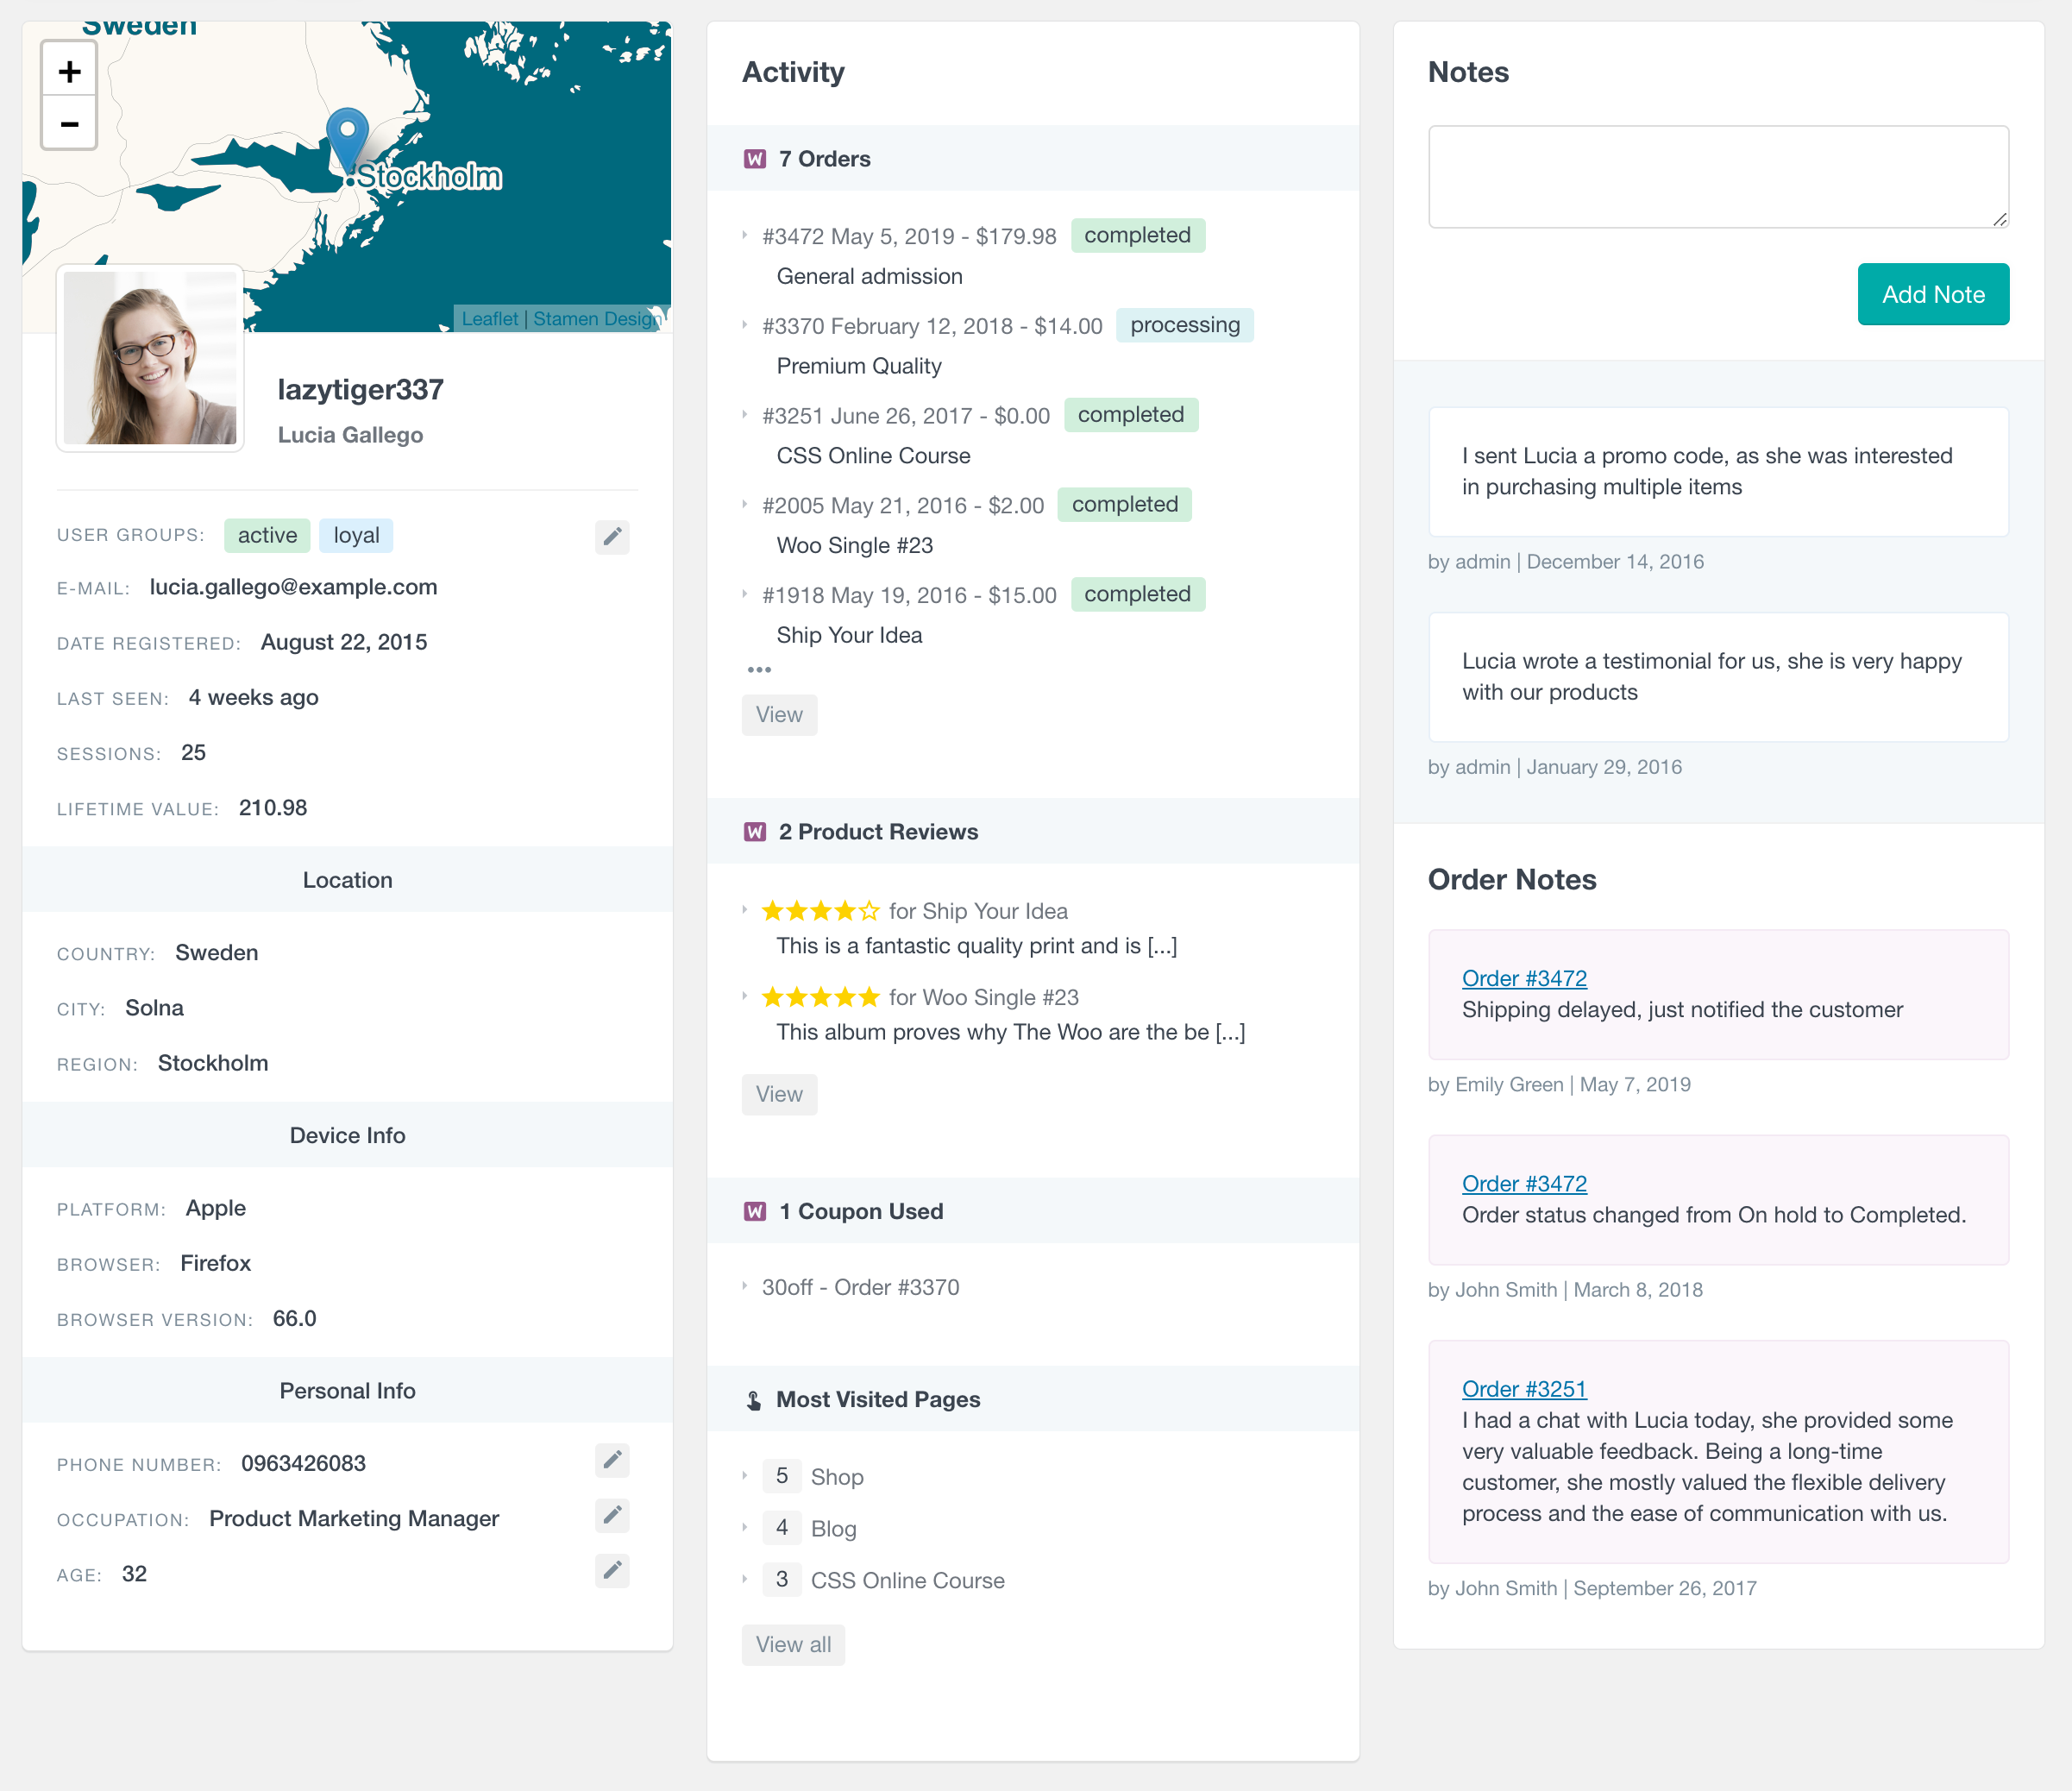
Task: Click the Personal Info section header
Action: pyautogui.click(x=347, y=1390)
